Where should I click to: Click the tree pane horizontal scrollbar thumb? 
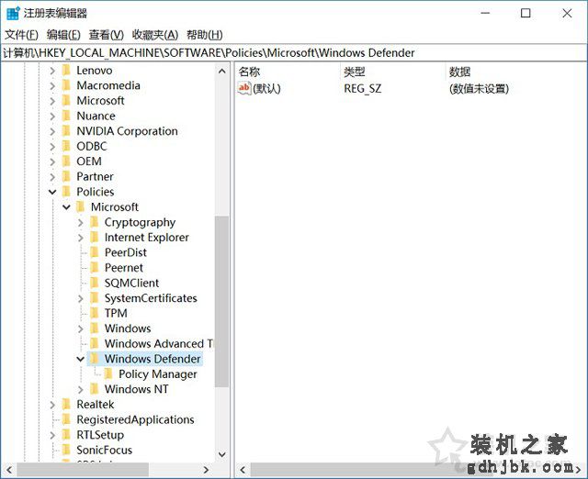[83, 470]
